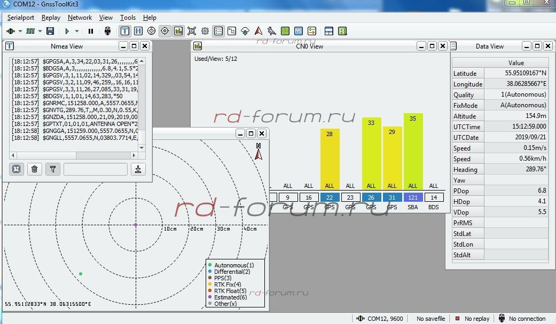Click the north arrow compass icon
Viewport: 556px width, 324px height.
pos(259,152)
